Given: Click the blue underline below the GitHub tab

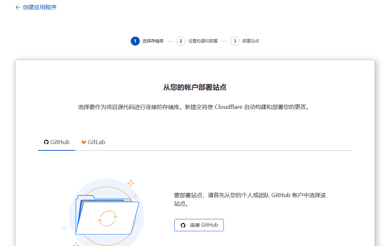Looking at the screenshot, I should [56, 150].
